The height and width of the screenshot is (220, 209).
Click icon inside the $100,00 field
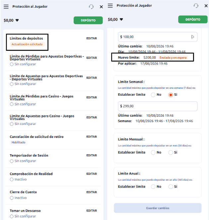193,37
